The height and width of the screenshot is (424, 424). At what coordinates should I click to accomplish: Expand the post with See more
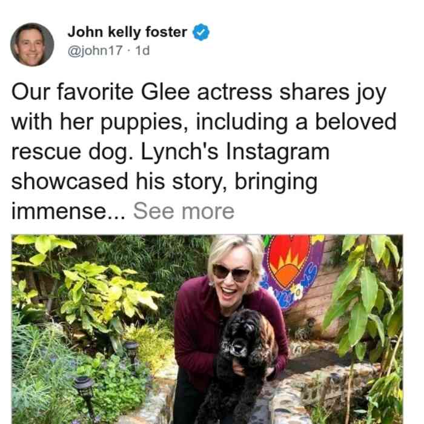point(184,211)
